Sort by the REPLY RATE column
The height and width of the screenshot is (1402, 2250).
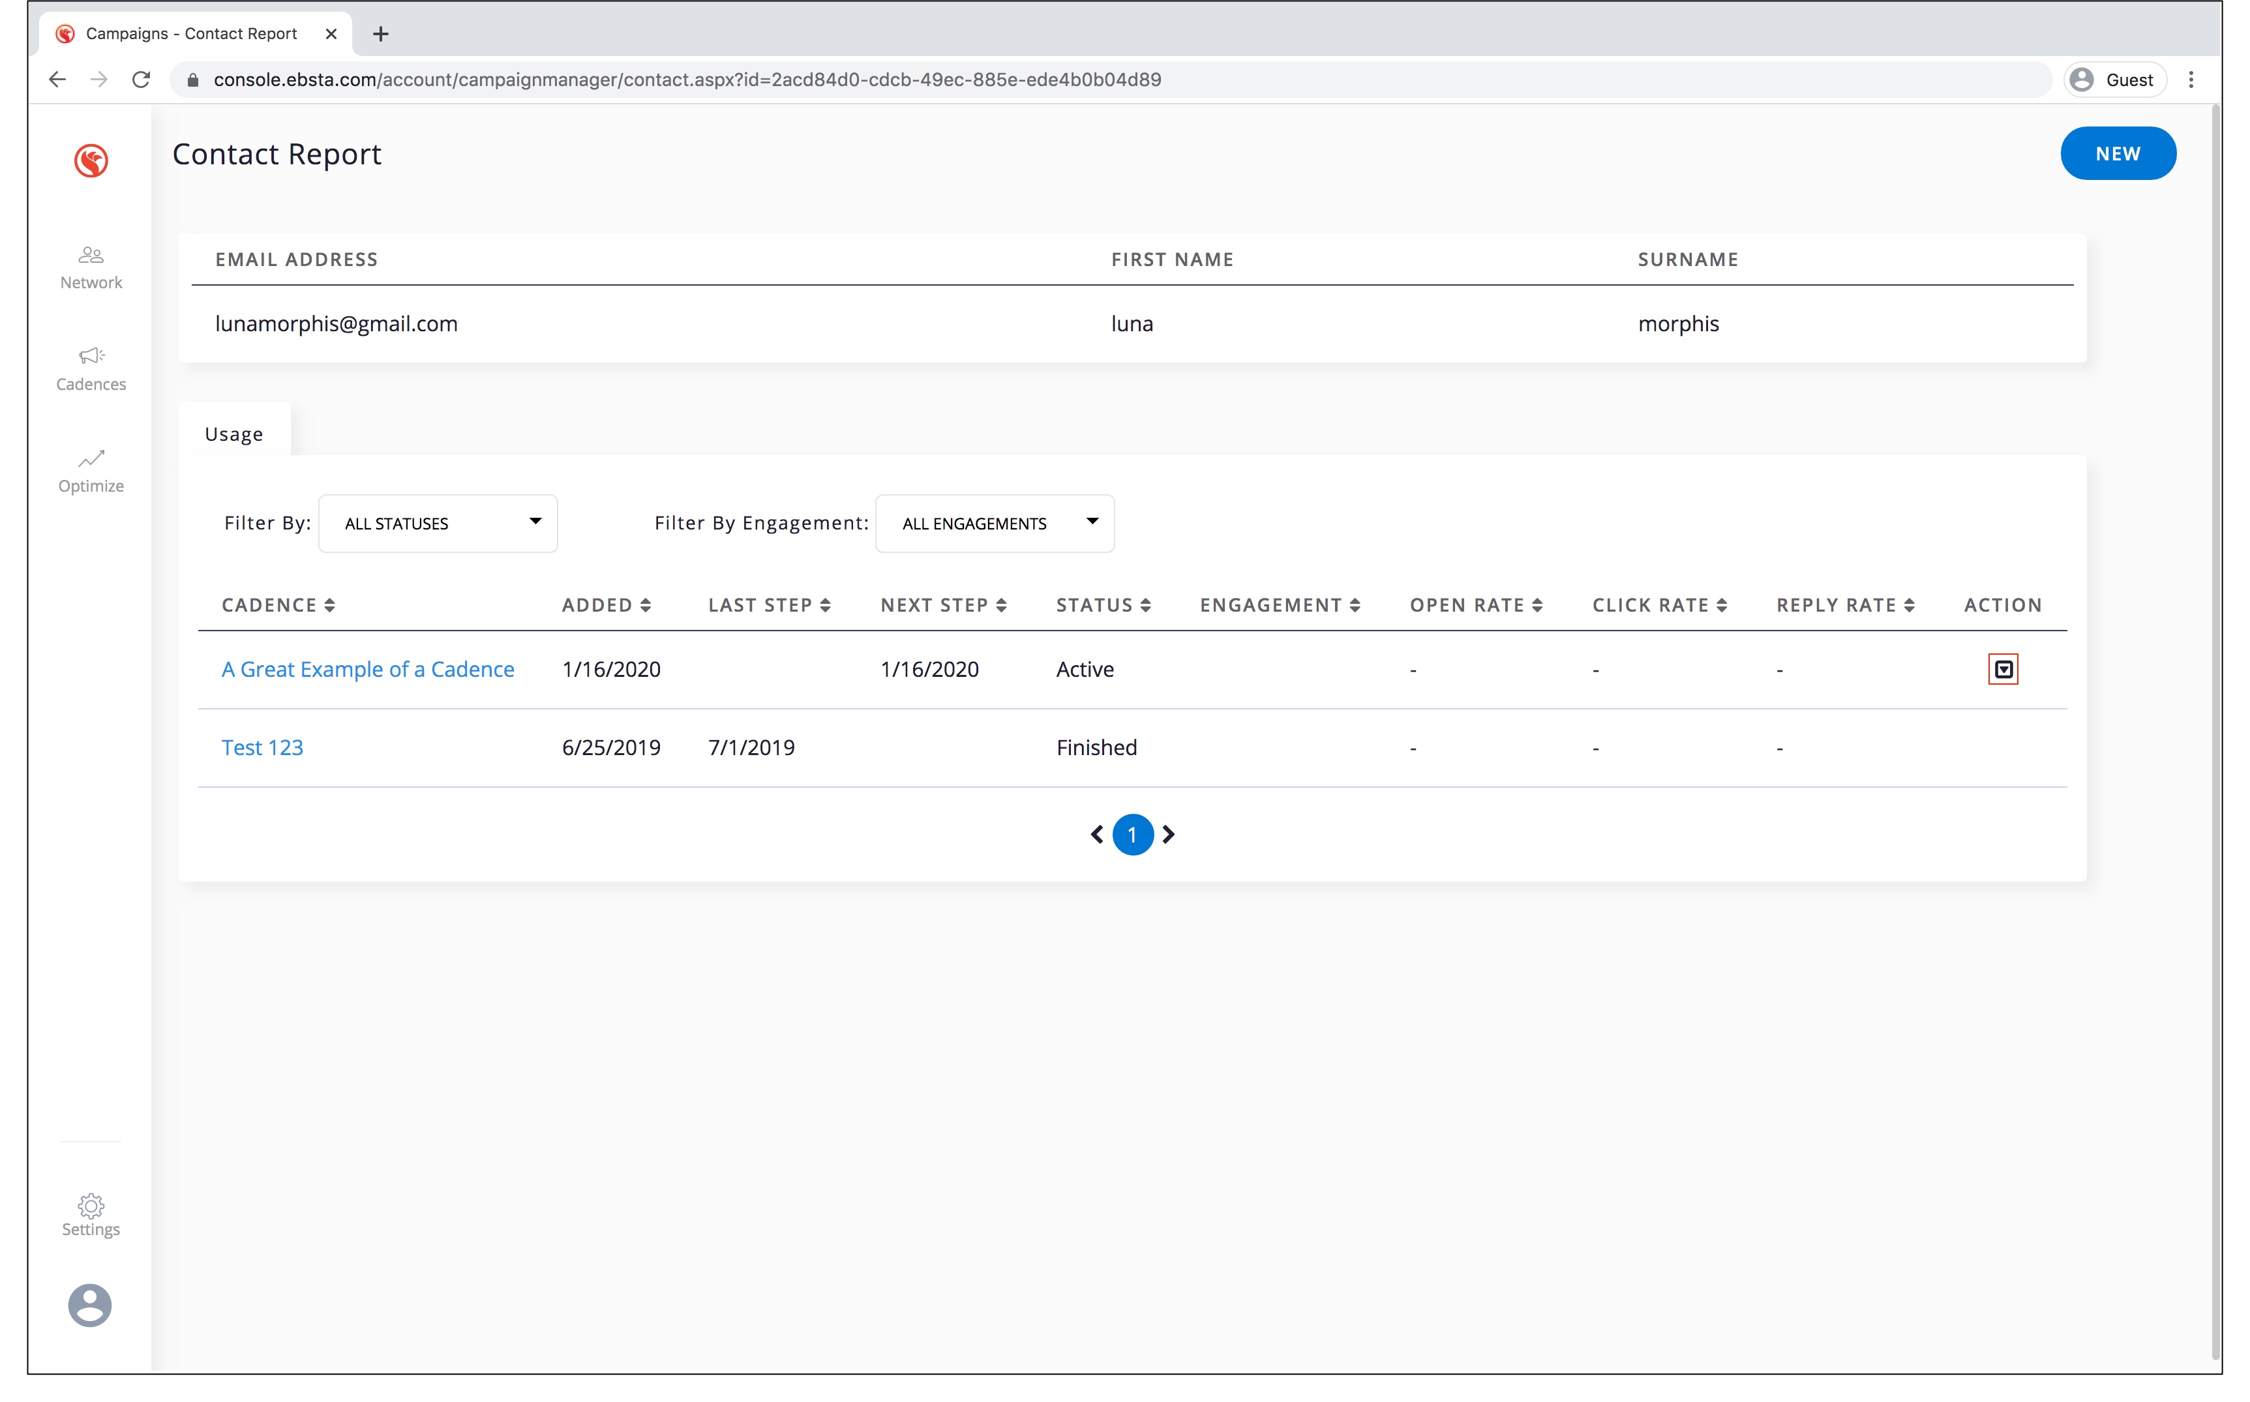pyautogui.click(x=1845, y=604)
